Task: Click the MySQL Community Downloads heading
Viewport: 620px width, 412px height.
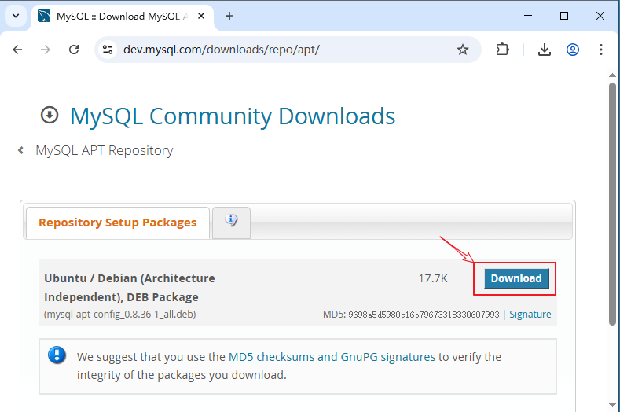Action: [x=233, y=116]
